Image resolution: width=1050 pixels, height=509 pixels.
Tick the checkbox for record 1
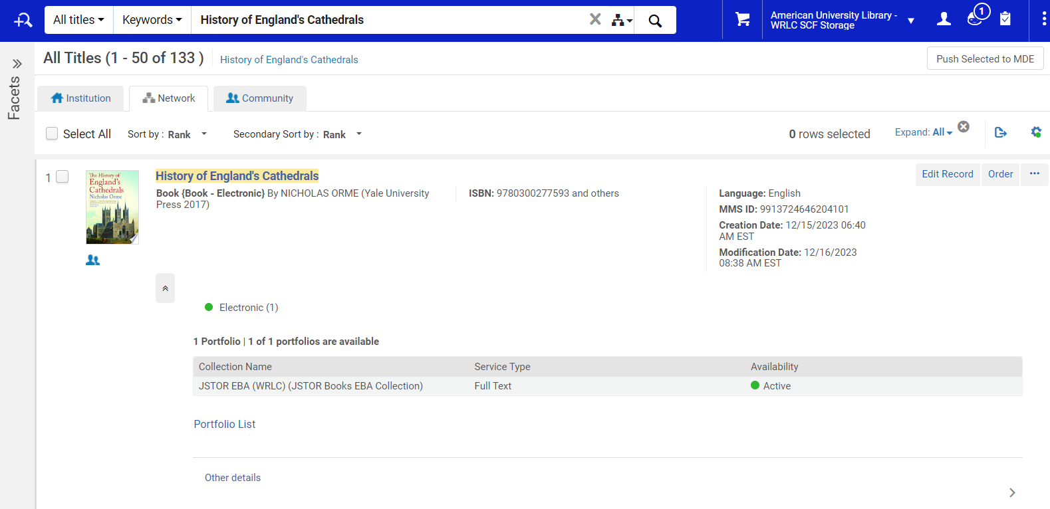pyautogui.click(x=63, y=177)
